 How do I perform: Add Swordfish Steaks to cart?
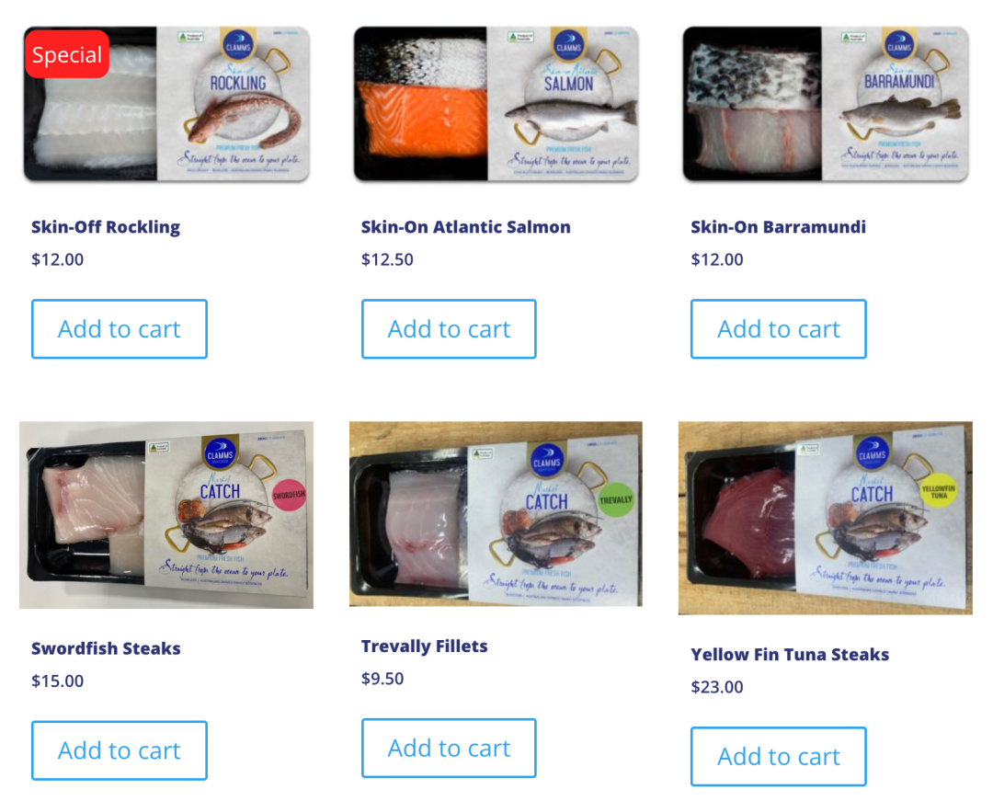coord(119,750)
